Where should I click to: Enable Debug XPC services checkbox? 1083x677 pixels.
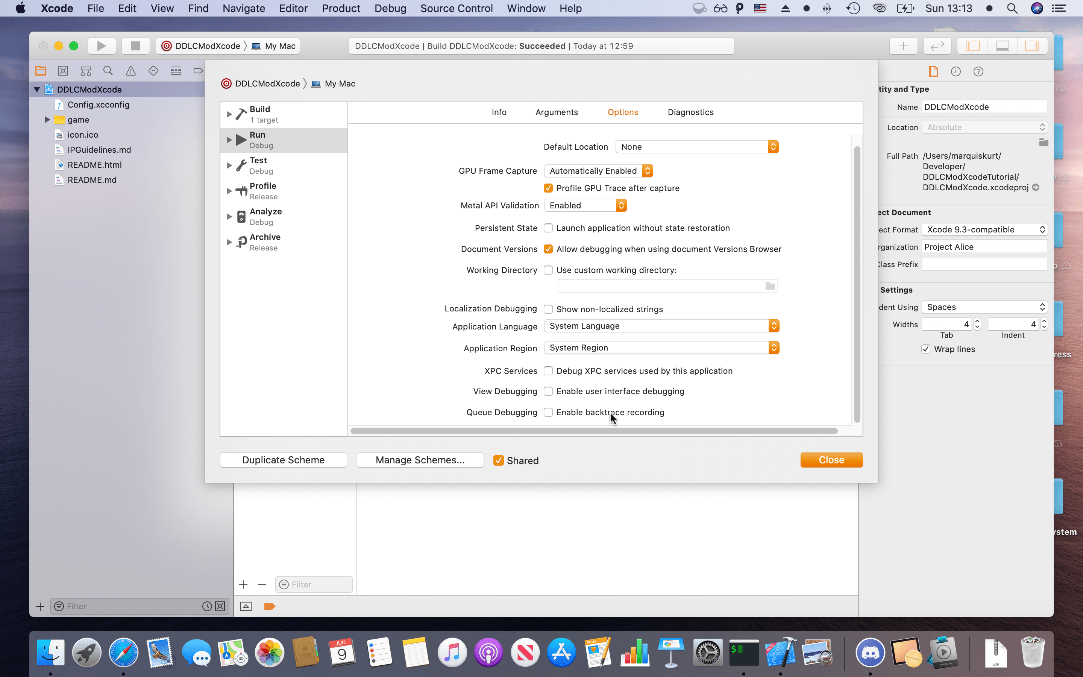click(x=548, y=371)
